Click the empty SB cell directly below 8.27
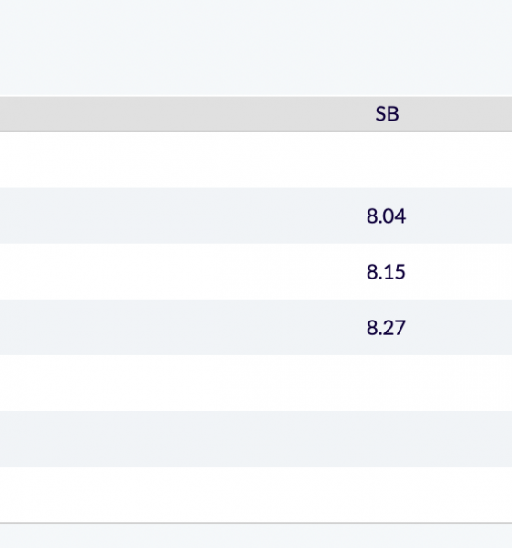 pos(386,383)
